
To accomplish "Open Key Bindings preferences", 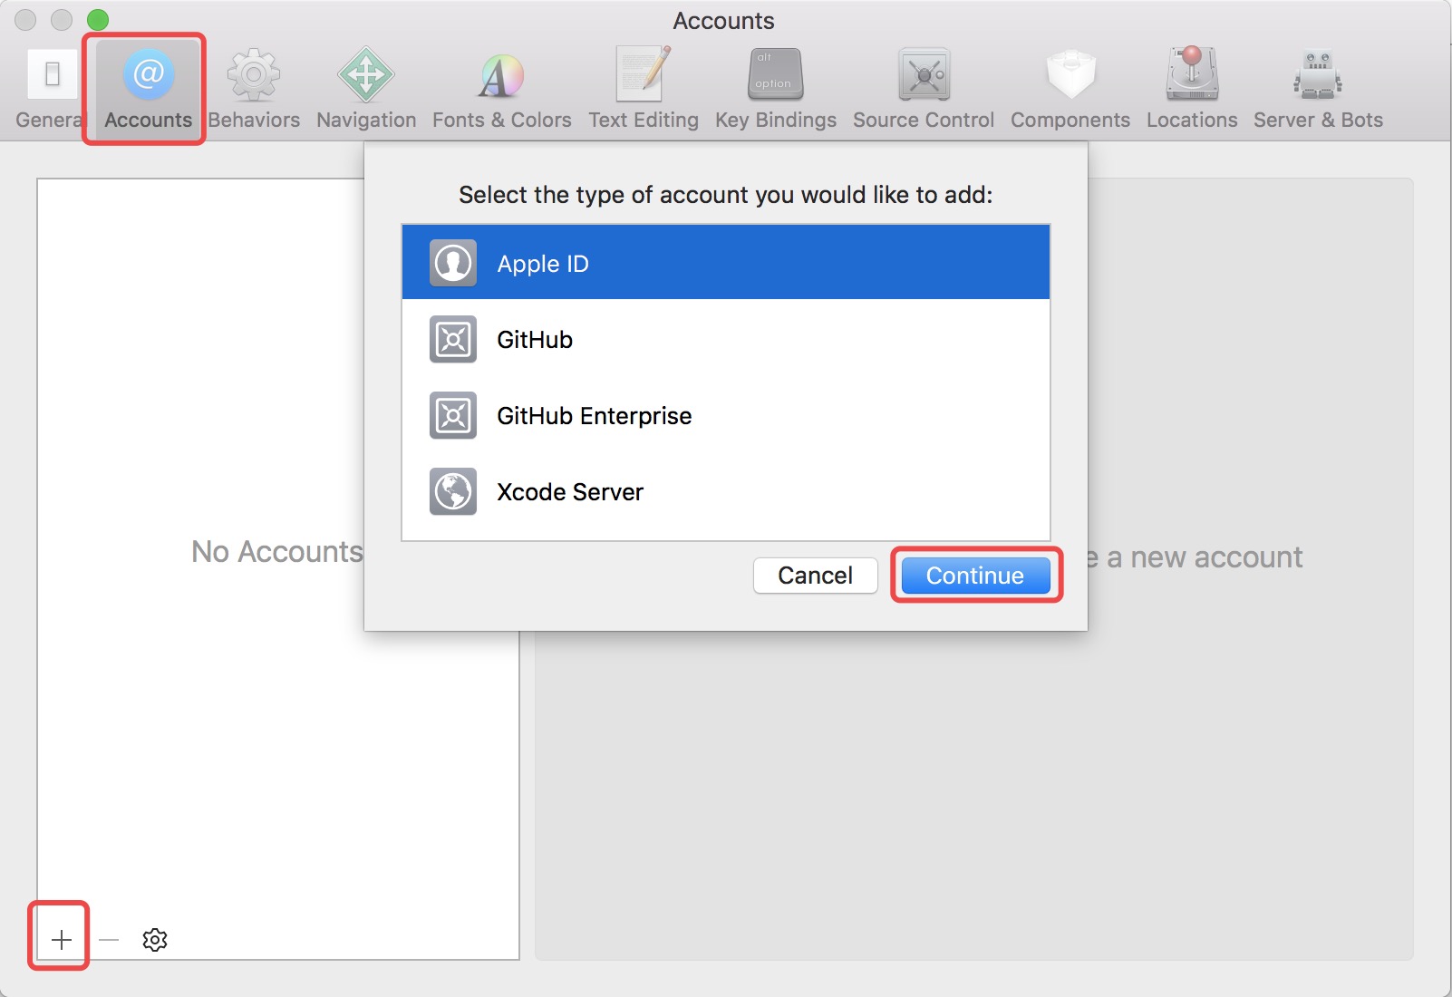I will [776, 89].
